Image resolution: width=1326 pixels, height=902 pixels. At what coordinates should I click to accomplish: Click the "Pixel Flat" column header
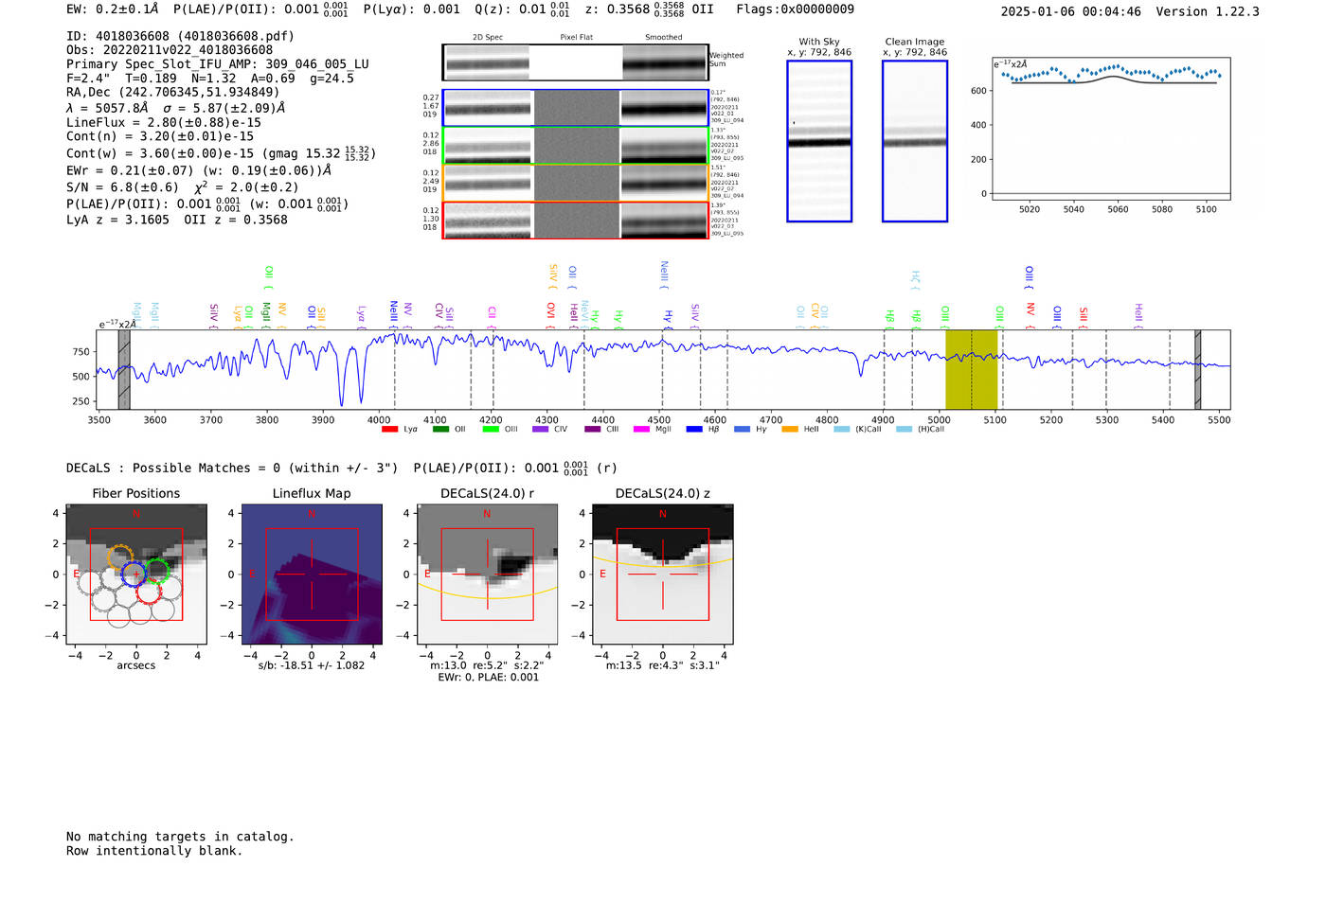pyautogui.click(x=576, y=38)
